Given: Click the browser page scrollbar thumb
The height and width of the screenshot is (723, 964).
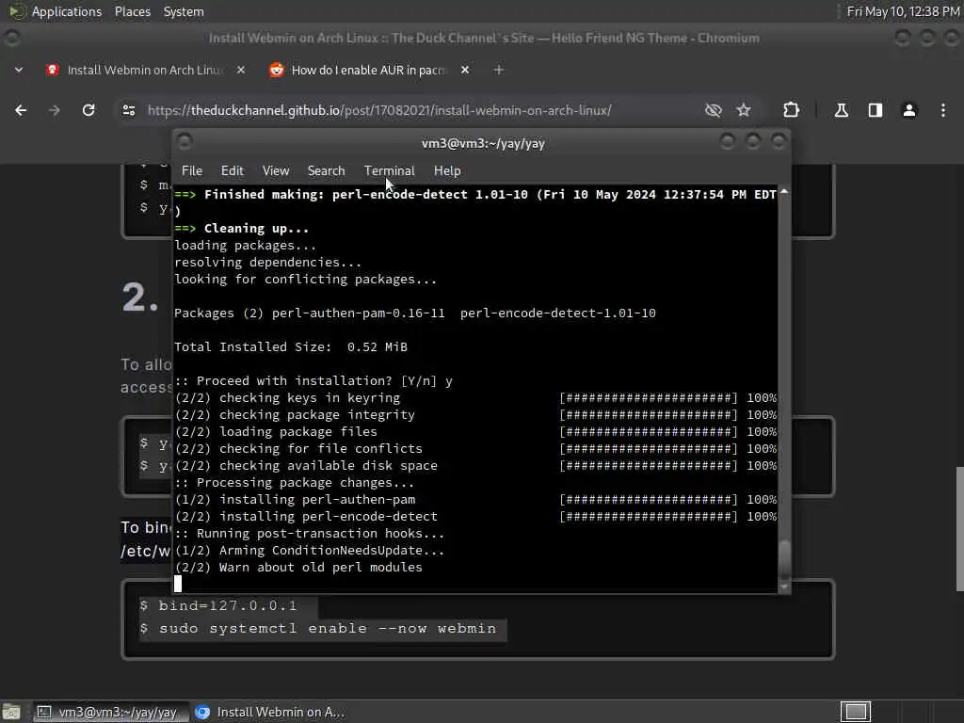Looking at the screenshot, I should pos(959,529).
